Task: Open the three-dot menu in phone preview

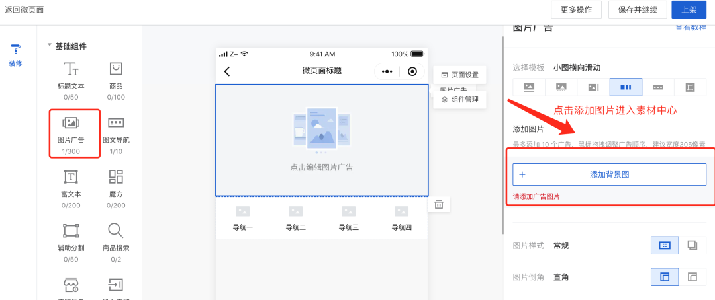Action: [x=387, y=71]
